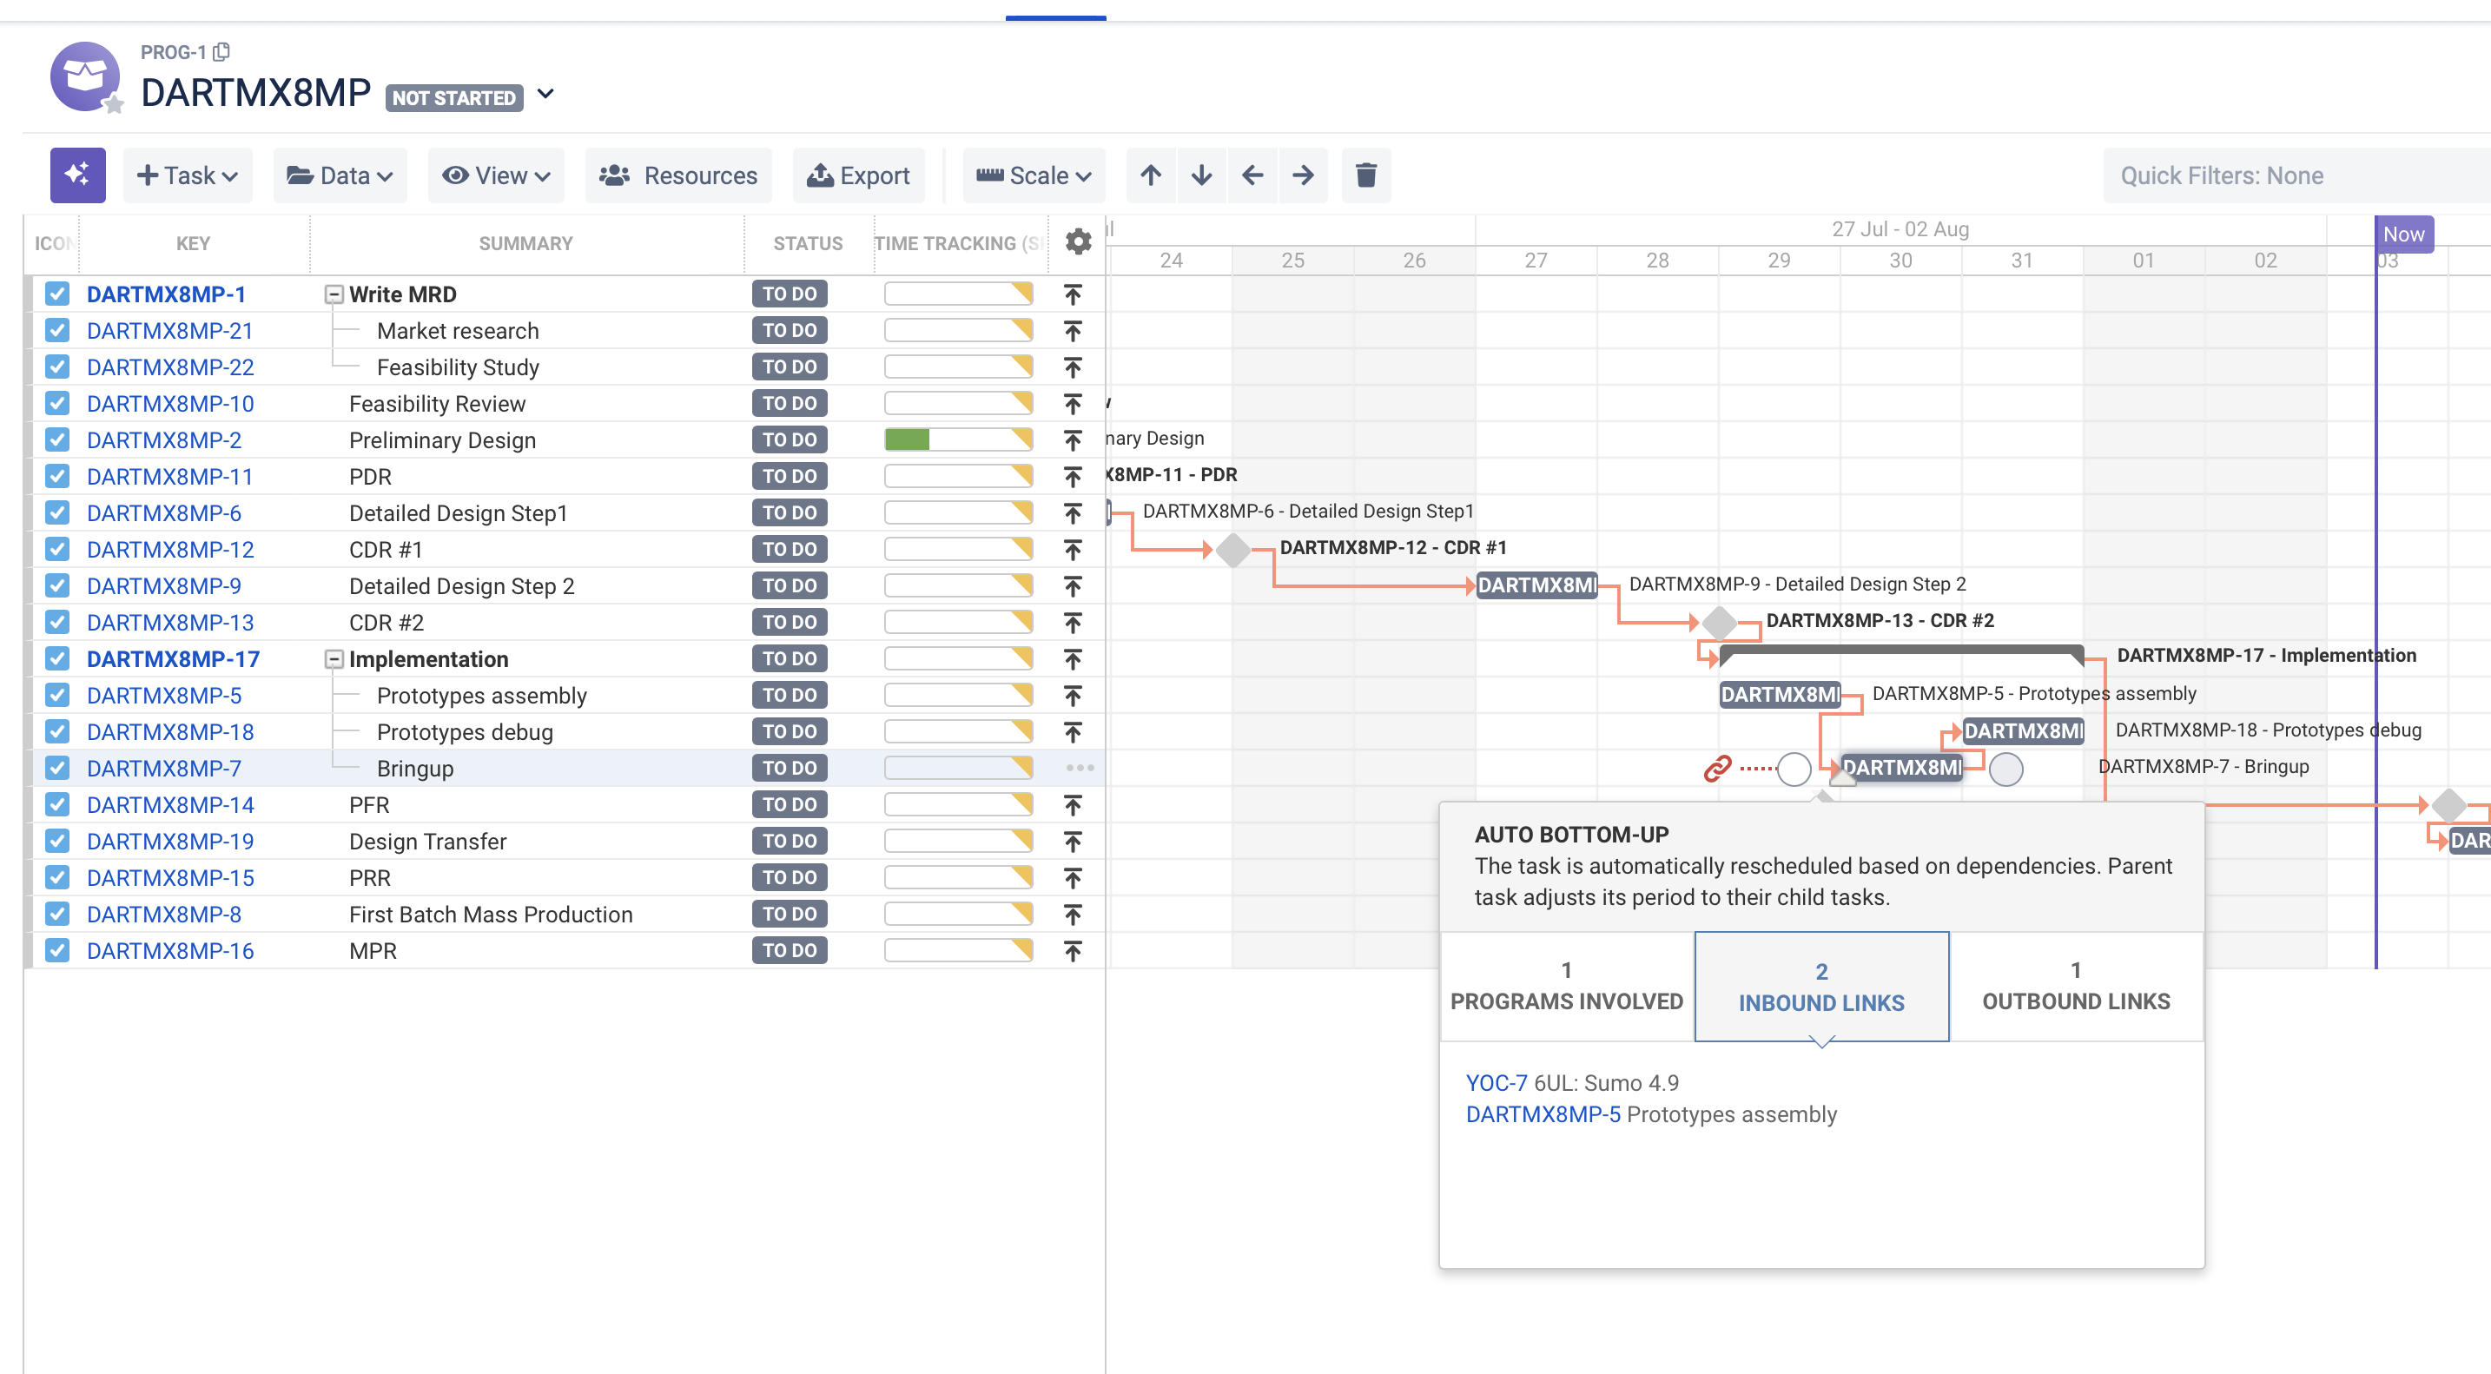Screen dimensions: 2491x1374
Task: Switch to the Outbound Links tab
Action: 2076,987
